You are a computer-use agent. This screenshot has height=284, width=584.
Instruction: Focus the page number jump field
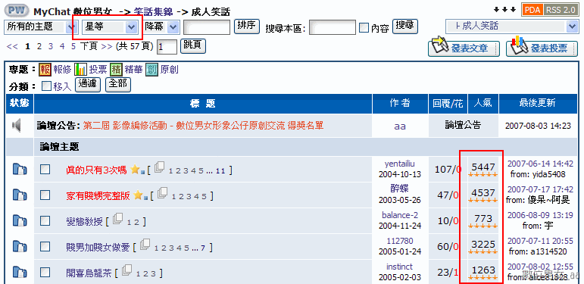point(167,47)
